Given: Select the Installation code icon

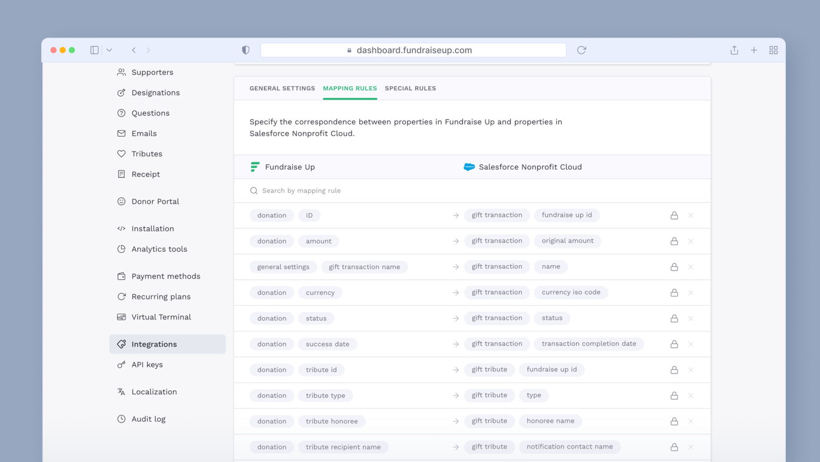Looking at the screenshot, I should point(120,229).
